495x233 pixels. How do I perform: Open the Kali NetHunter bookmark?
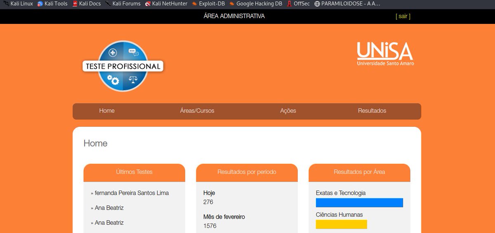point(166,4)
